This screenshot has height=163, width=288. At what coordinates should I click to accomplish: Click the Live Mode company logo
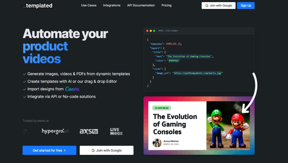(x=116, y=131)
